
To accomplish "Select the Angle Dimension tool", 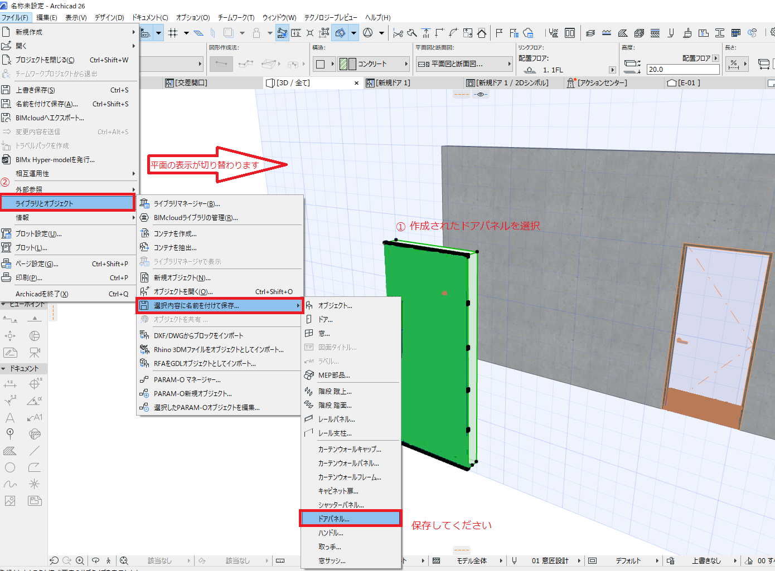I will pos(35,401).
